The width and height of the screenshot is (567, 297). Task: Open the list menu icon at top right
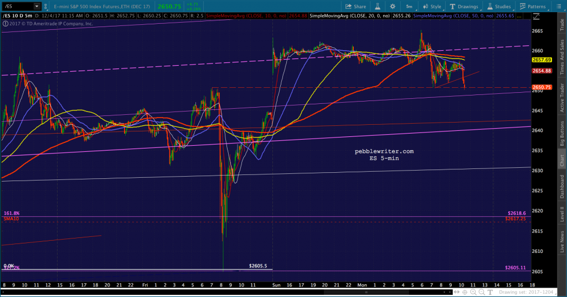coord(559,7)
